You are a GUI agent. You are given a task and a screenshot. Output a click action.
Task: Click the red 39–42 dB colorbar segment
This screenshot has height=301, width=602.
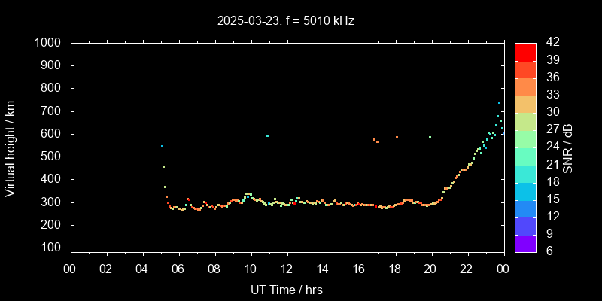[x=525, y=51]
